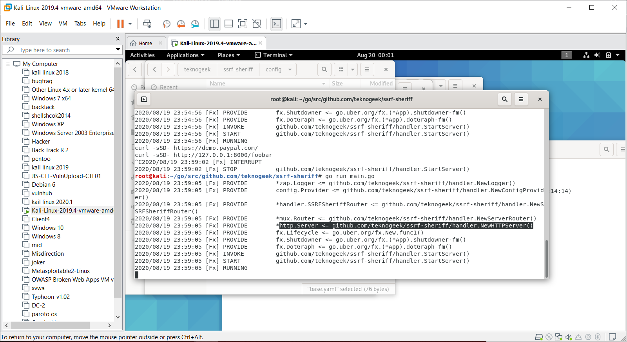Close the Library panel
Image resolution: width=627 pixels, height=342 pixels.
tap(118, 39)
